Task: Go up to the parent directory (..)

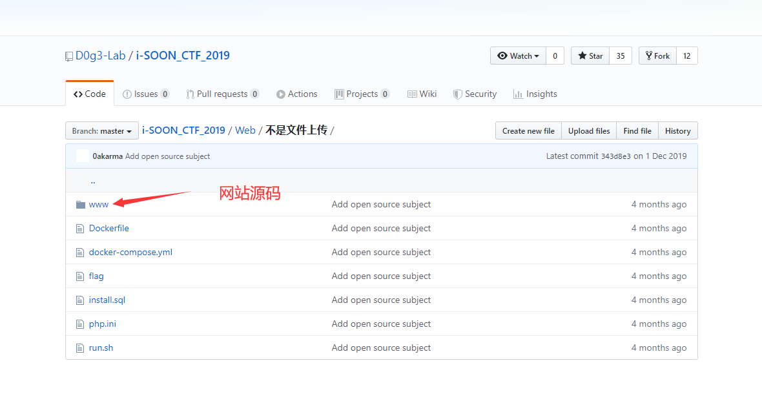Action: pos(93,181)
